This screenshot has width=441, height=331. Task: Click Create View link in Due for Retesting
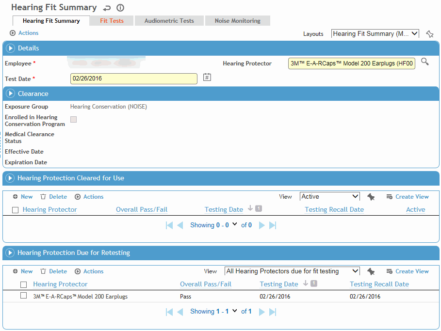point(412,271)
